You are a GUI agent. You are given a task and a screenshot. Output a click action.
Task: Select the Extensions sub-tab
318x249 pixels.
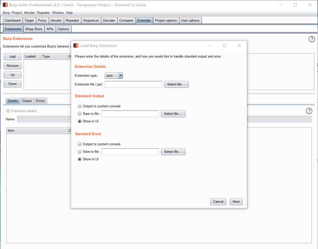pos(13,29)
